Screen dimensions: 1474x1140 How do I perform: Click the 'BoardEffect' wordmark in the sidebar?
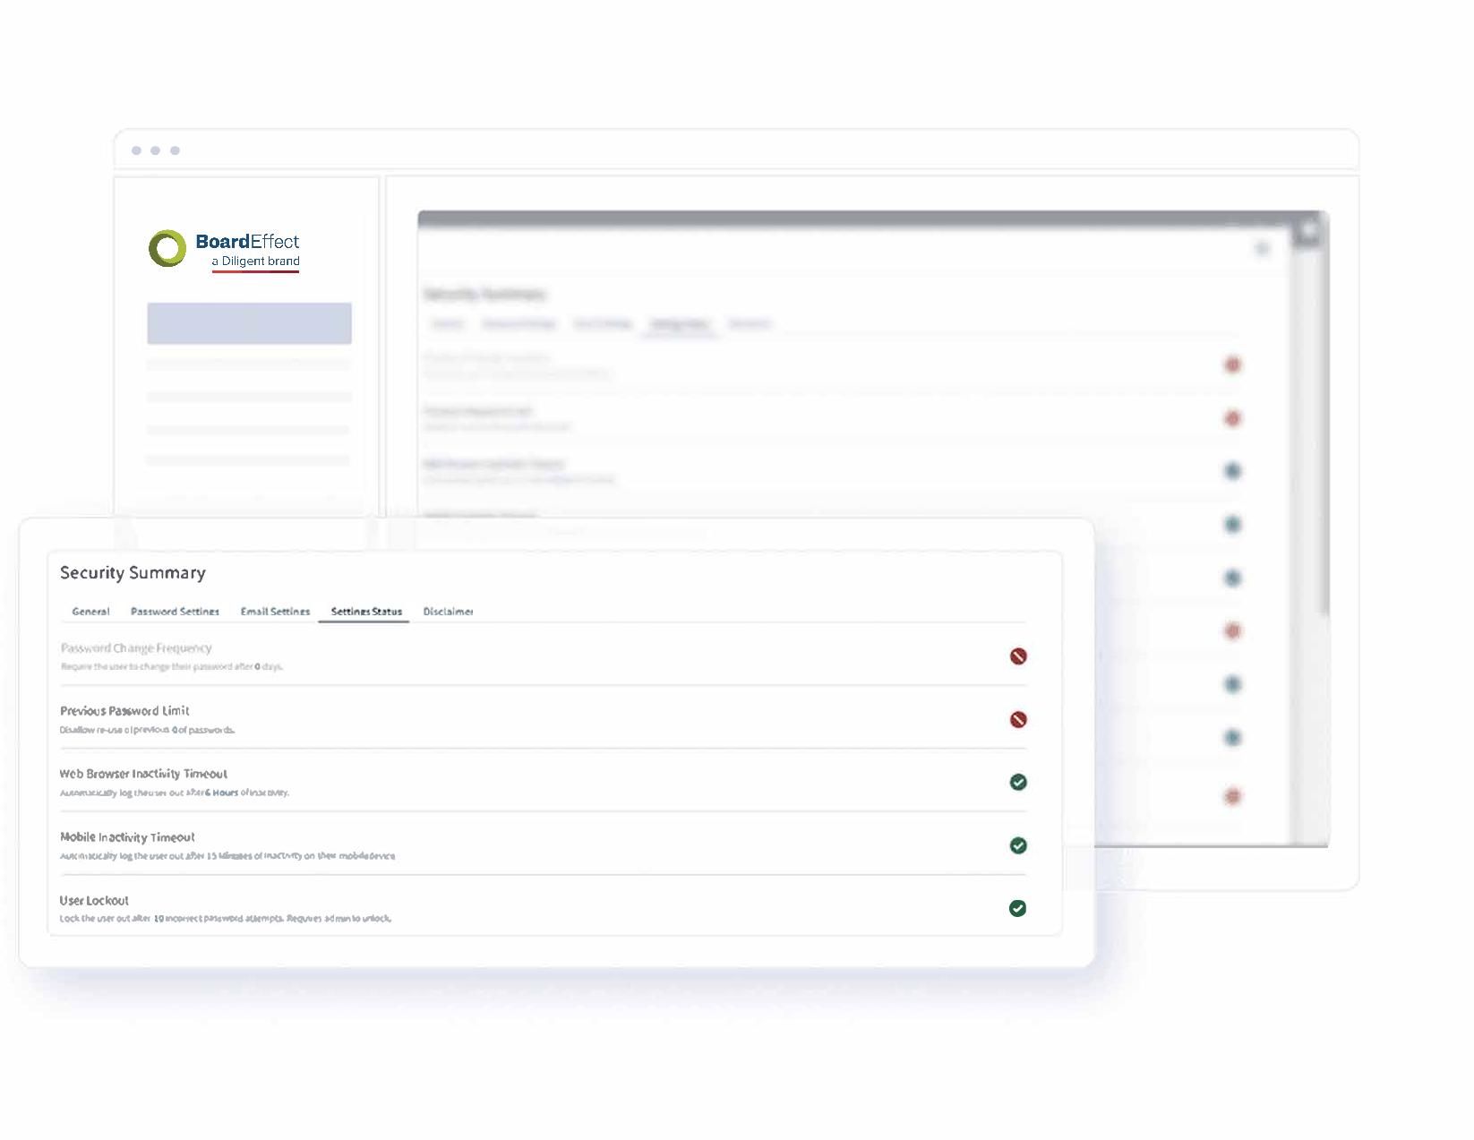247,241
